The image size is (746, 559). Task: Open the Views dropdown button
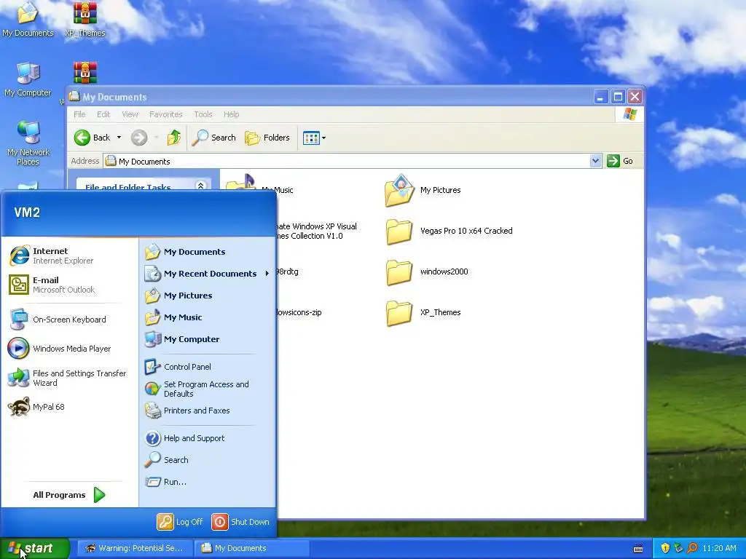point(314,138)
